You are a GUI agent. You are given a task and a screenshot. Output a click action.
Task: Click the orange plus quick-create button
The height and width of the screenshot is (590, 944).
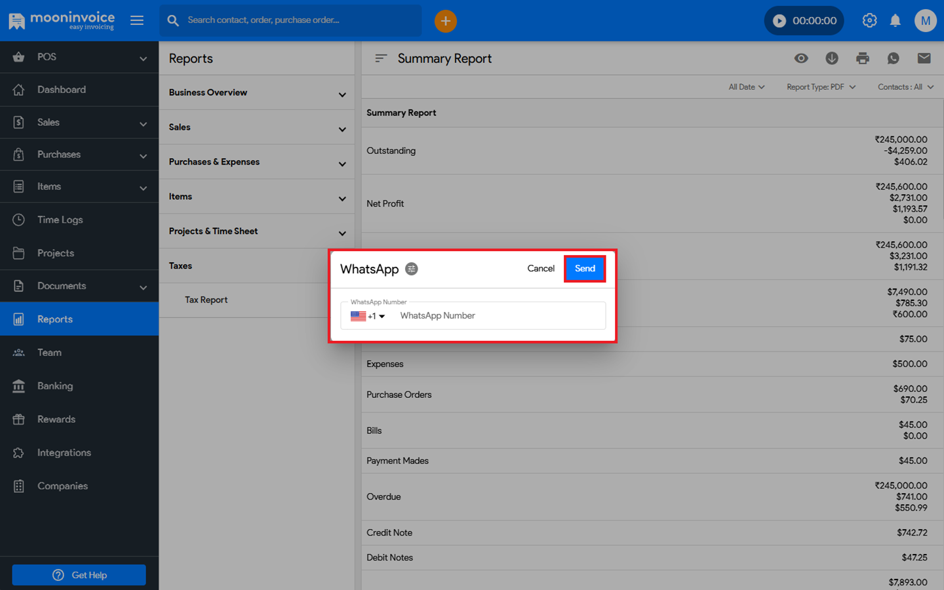pos(445,21)
